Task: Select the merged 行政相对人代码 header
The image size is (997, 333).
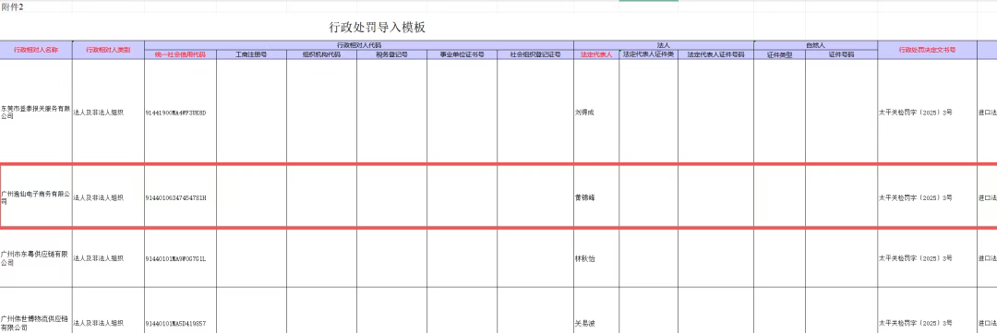Action: [x=358, y=46]
